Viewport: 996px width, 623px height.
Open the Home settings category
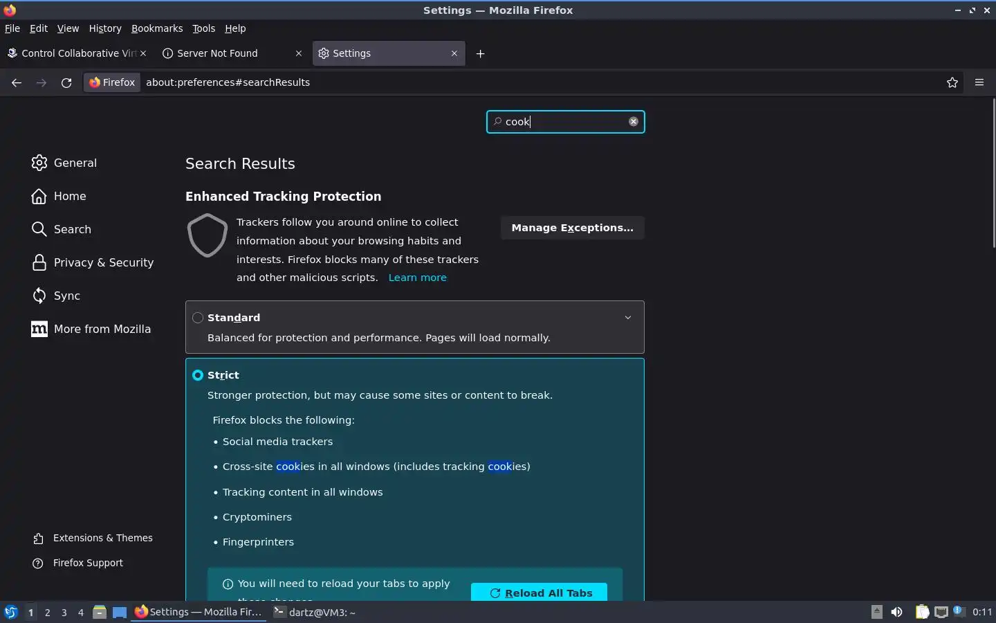point(59,196)
